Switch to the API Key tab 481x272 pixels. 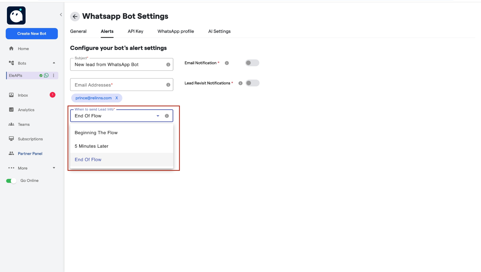pos(136,31)
